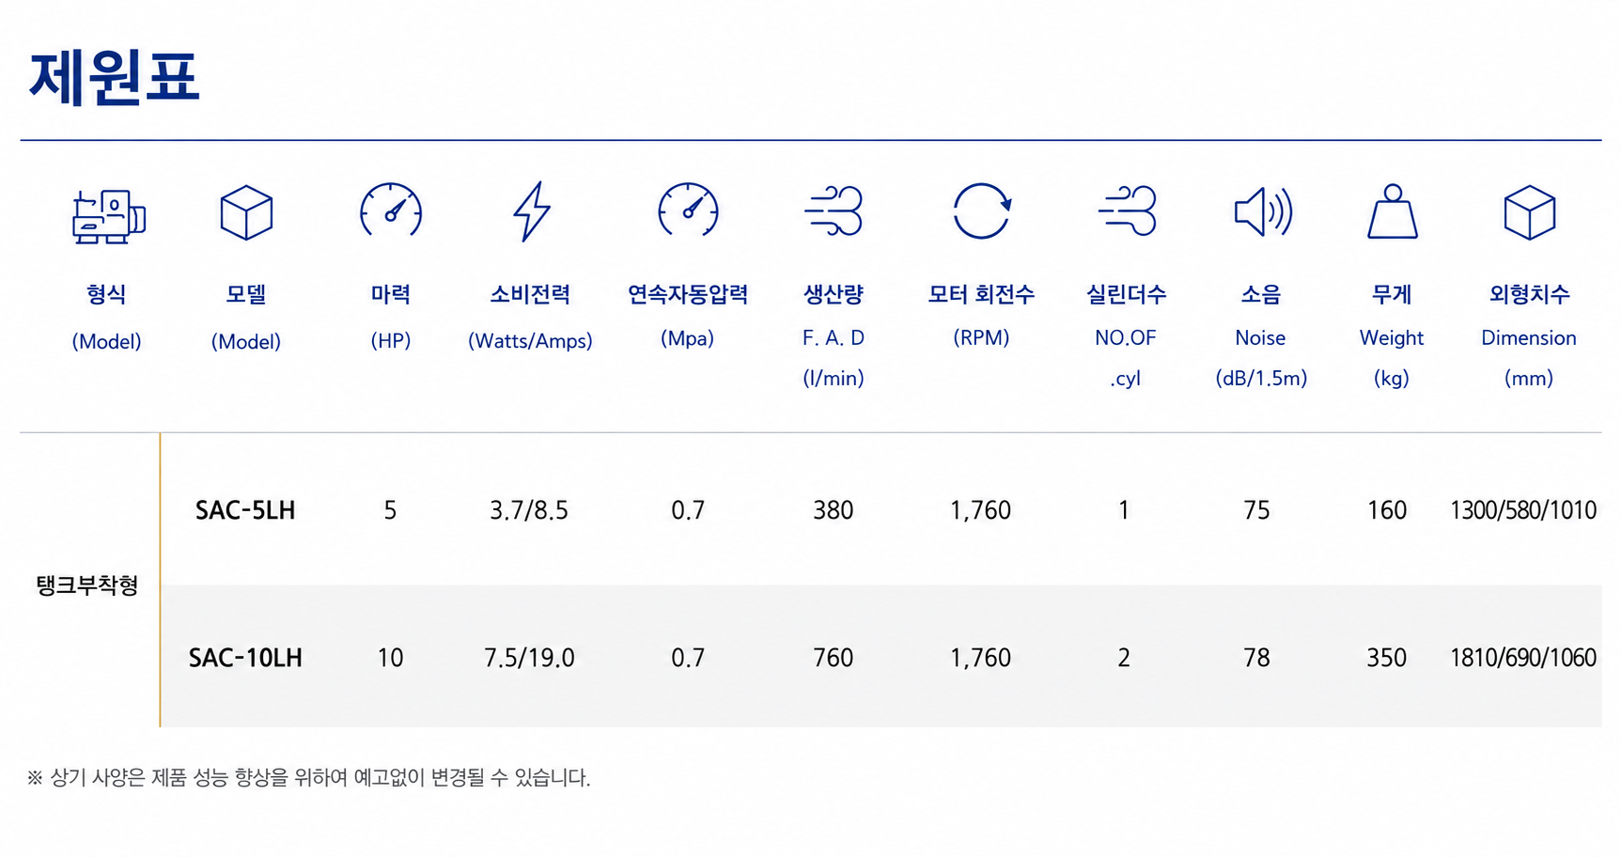Click the speaker icon above 소음
This screenshot has height=857, width=1621.
[x=1262, y=211]
